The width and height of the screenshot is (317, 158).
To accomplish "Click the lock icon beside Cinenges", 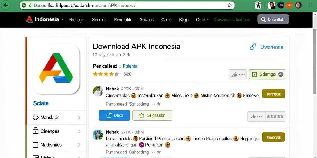I will click(36, 131).
